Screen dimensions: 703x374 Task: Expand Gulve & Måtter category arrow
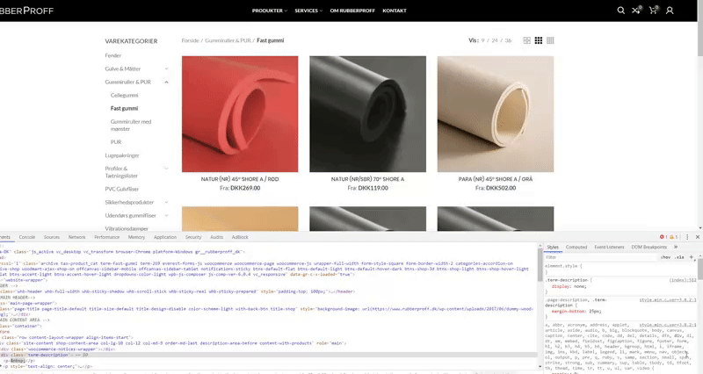[166, 68]
